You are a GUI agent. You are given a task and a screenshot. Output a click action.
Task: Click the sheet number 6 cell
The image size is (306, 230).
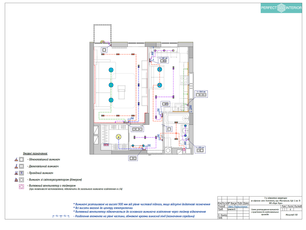pos(290,209)
